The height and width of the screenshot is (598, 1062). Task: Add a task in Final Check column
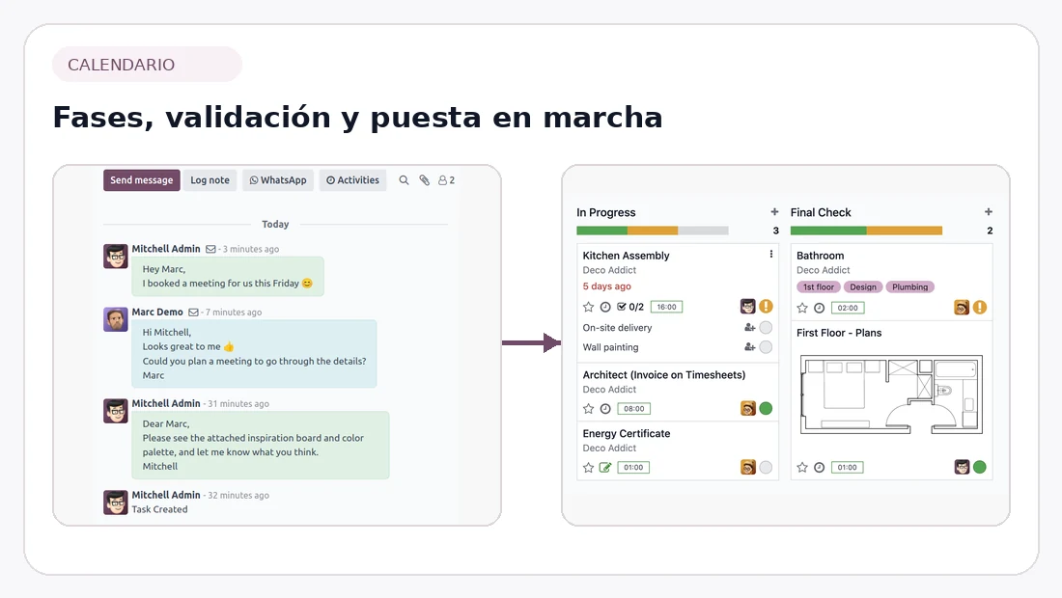point(989,212)
